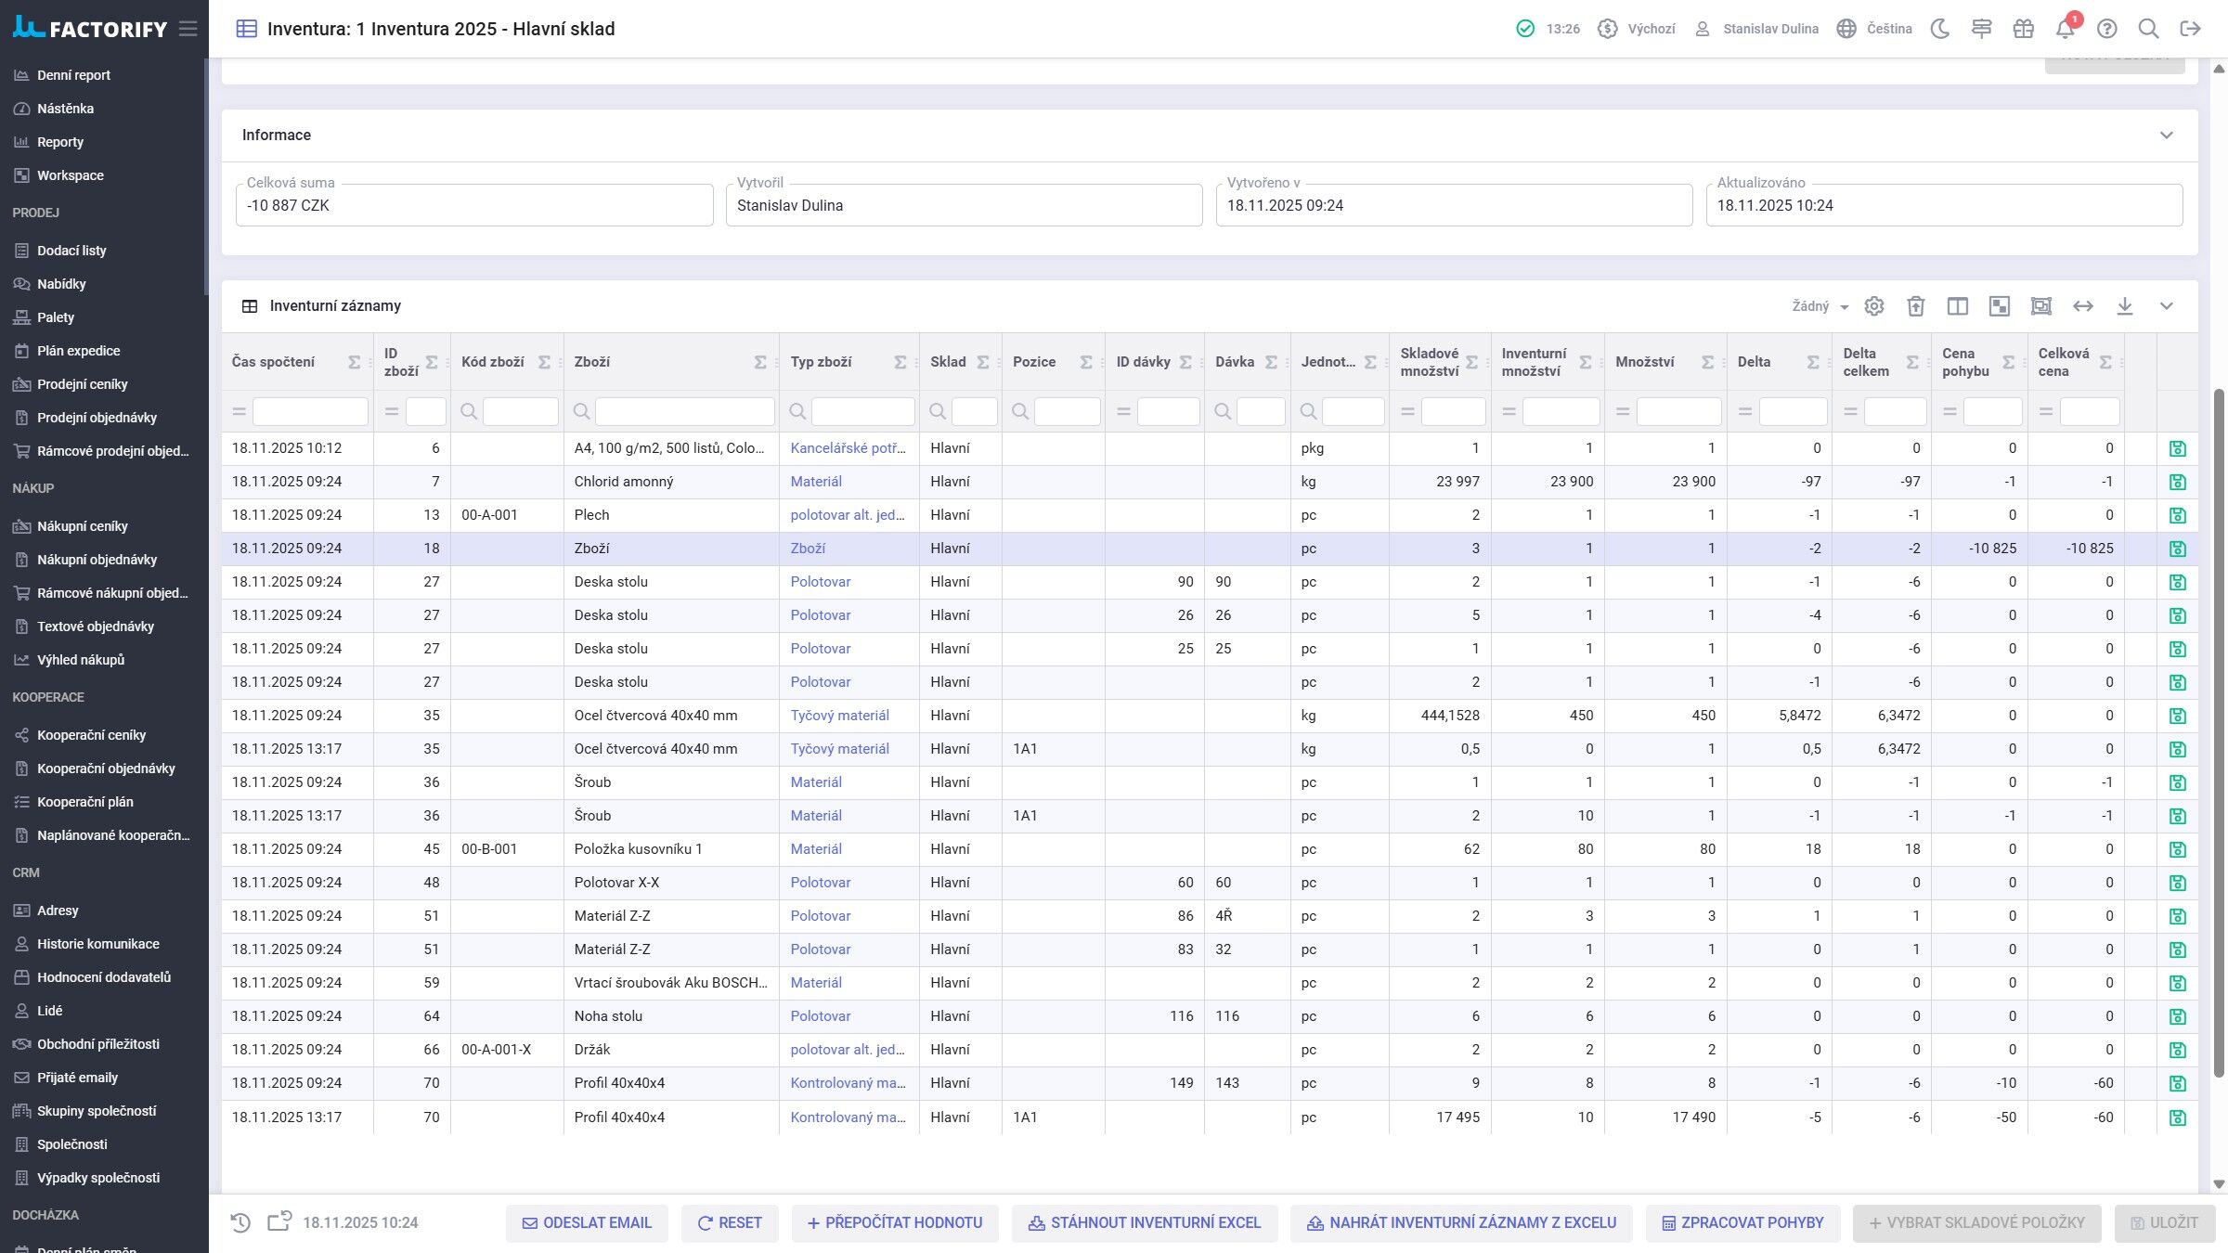Open table settings gear in Inventurní záznamy
2228x1253 pixels.
pos(1874,306)
